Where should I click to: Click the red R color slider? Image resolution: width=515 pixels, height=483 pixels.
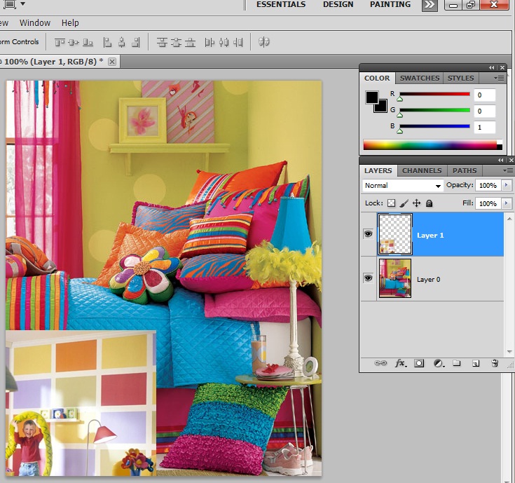click(x=434, y=94)
